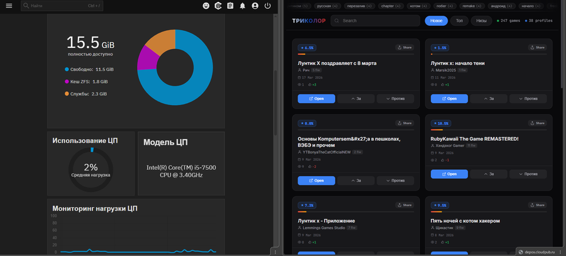Filter by the побег (4) tag
This screenshot has height=256, width=566.
(x=445, y=6)
